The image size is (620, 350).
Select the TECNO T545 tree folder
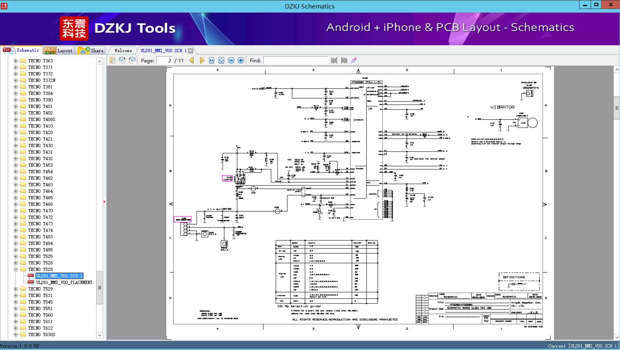[x=40, y=302]
